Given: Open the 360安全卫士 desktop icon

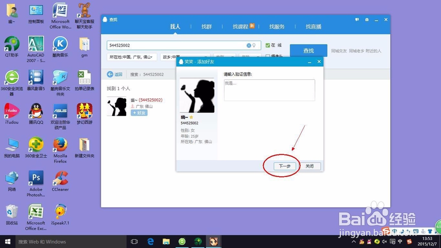Looking at the screenshot, I should pyautogui.click(x=36, y=147).
